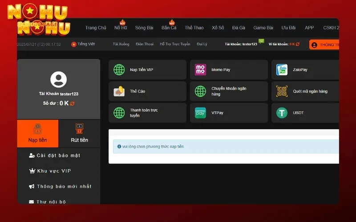Open the Game Bài menu

click(263, 28)
